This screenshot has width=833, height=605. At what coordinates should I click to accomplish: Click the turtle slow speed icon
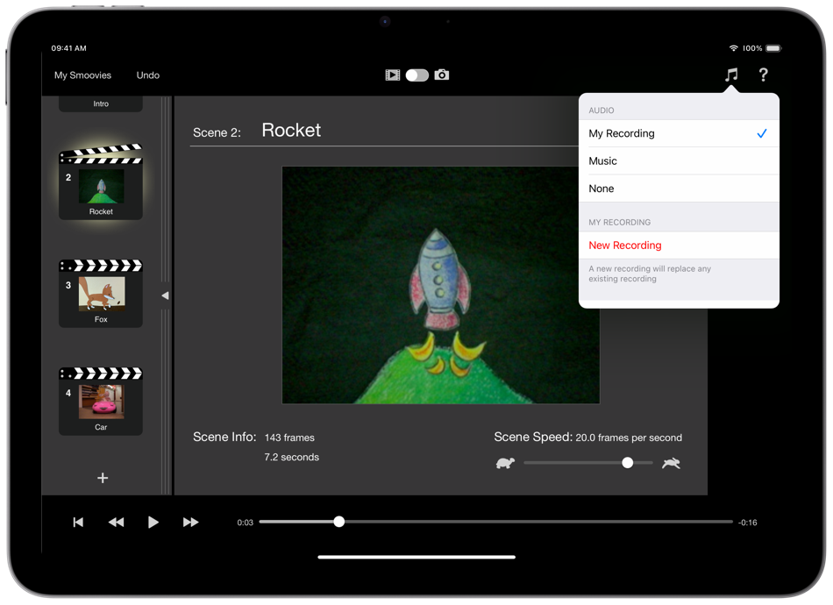point(505,463)
